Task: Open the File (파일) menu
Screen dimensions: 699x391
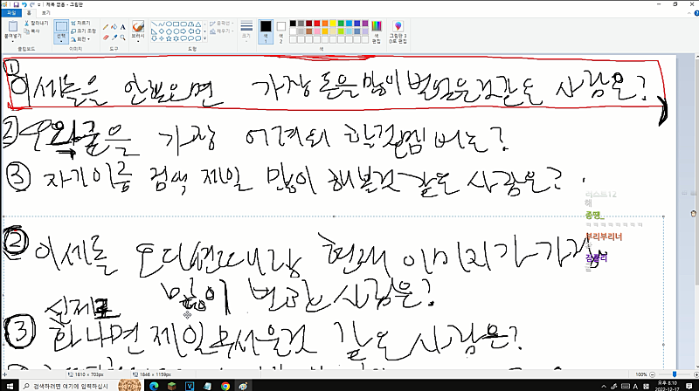Action: click(11, 13)
